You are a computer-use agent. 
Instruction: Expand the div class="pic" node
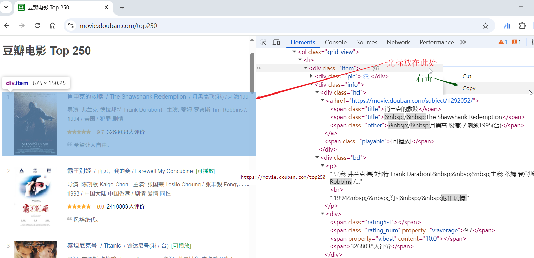click(x=311, y=76)
